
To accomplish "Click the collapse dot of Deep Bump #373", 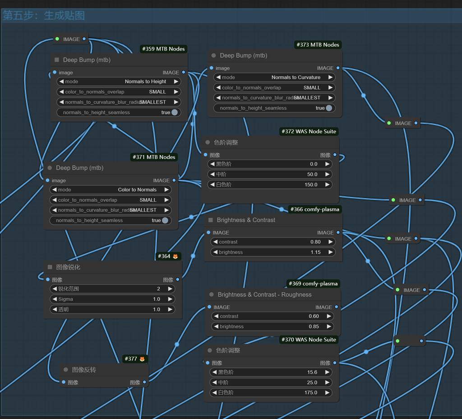I will 213,56.
